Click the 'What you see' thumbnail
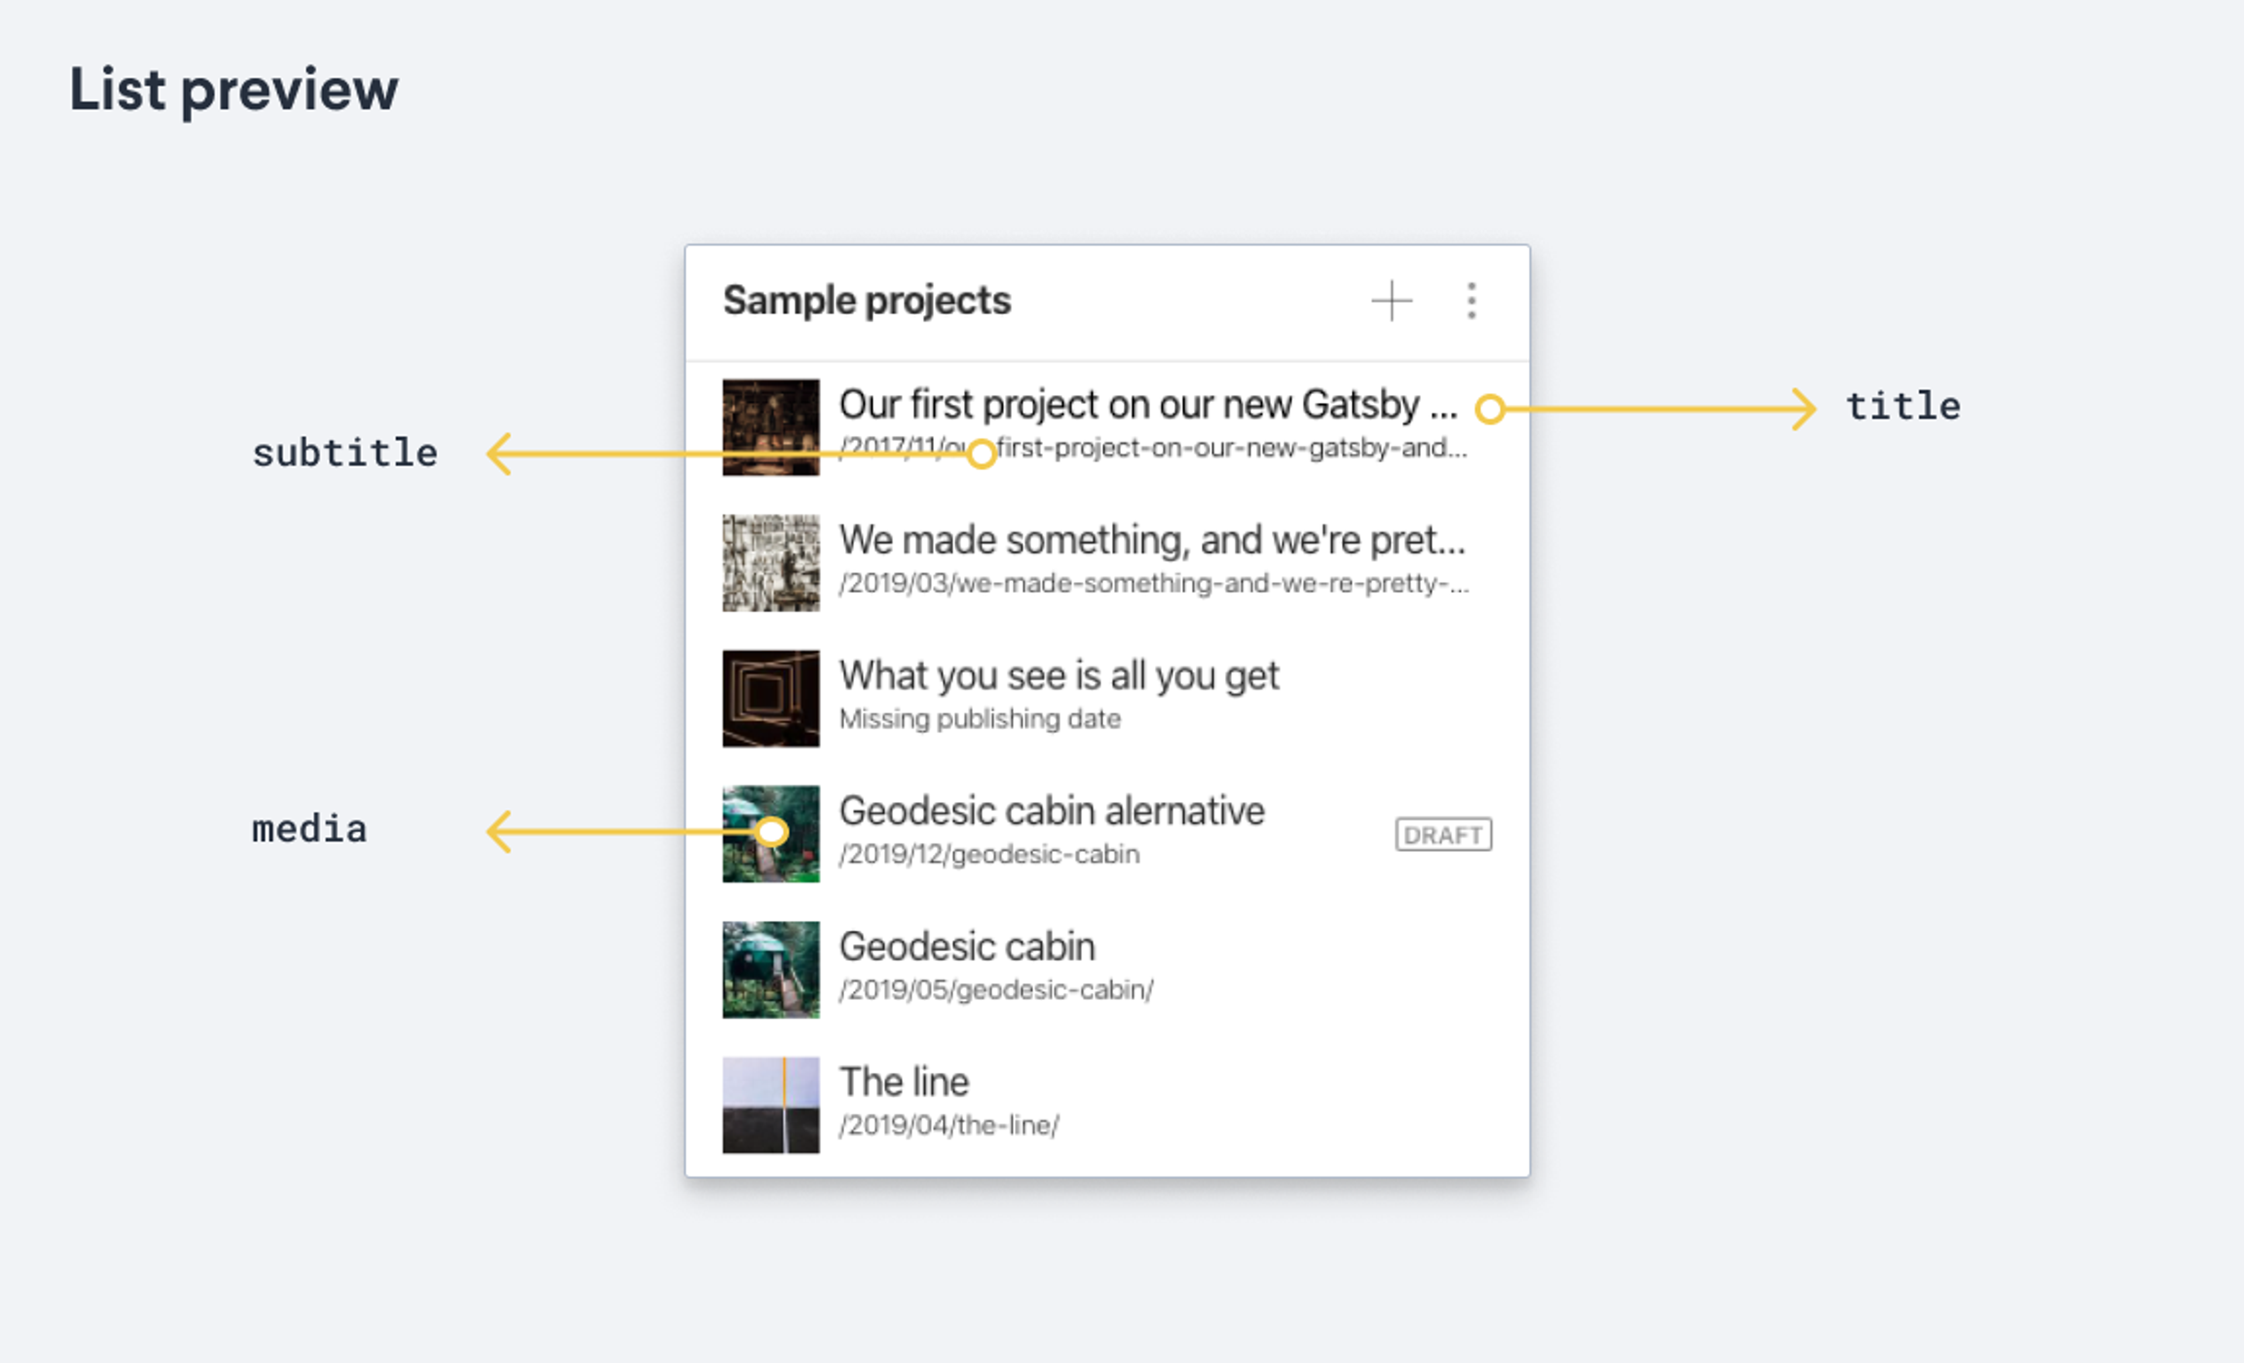2244x1363 pixels. coord(770,698)
